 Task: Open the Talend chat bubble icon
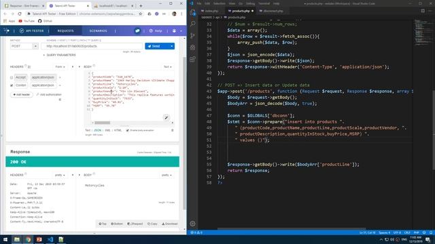point(137,30)
